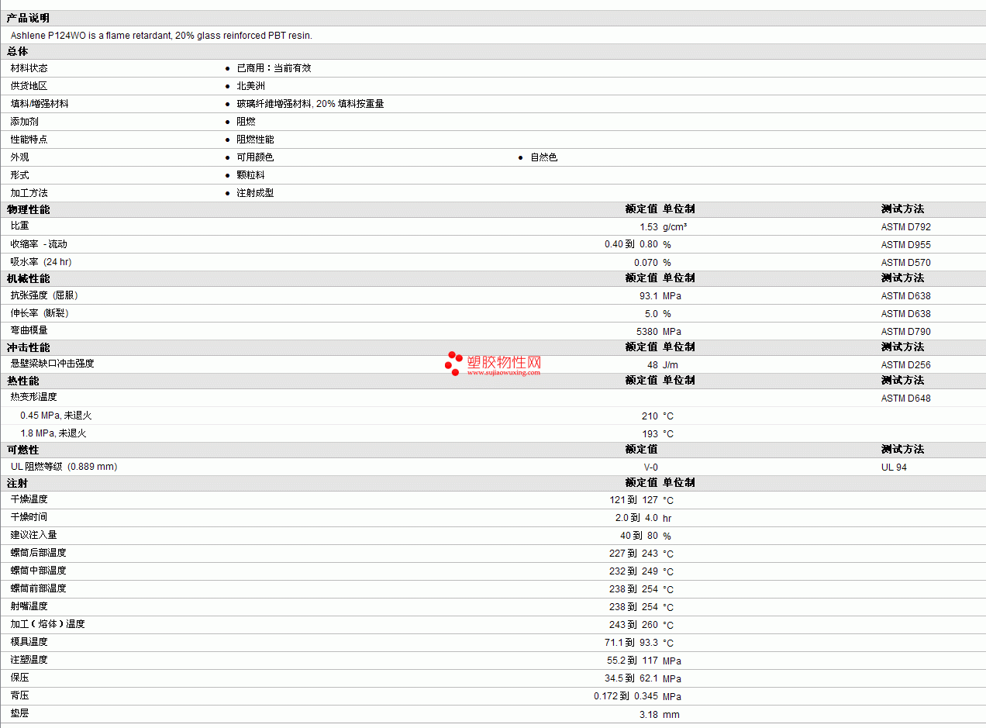Select the cushion value 3.18
The height and width of the screenshot is (728, 986).
[x=649, y=715]
